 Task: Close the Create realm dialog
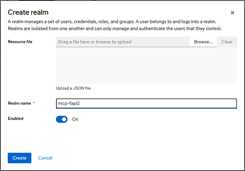[x=232, y=13]
